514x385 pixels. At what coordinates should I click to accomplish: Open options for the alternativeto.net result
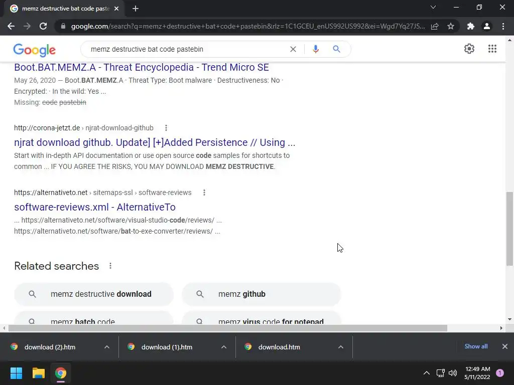pos(204,192)
